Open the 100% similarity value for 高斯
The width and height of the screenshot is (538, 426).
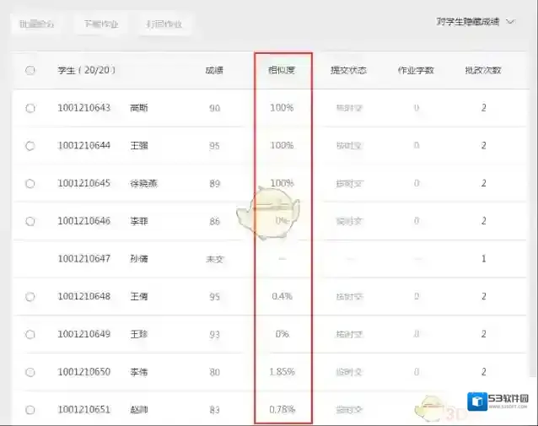click(282, 108)
